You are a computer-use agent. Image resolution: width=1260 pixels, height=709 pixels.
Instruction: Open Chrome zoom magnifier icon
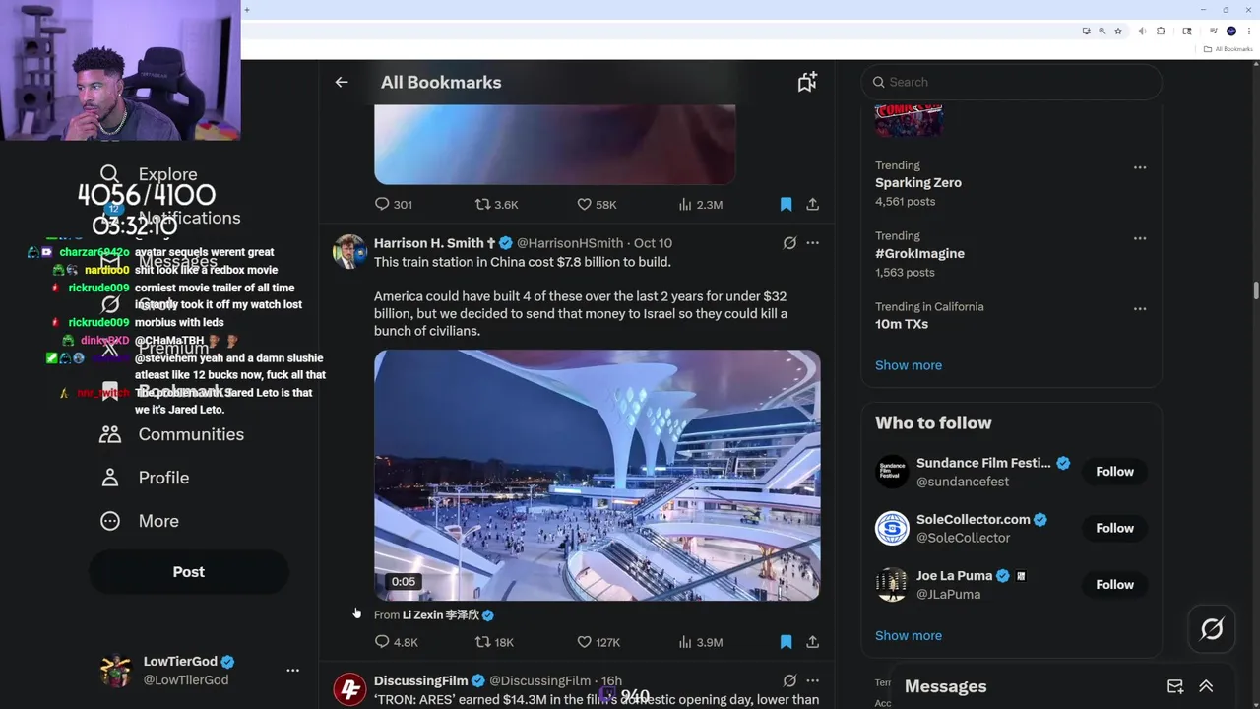point(1102,32)
